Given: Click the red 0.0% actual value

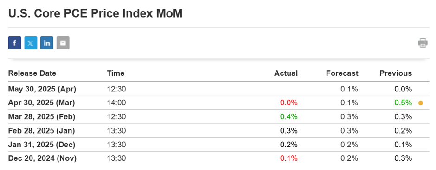Looking at the screenshot, I should click(289, 103).
